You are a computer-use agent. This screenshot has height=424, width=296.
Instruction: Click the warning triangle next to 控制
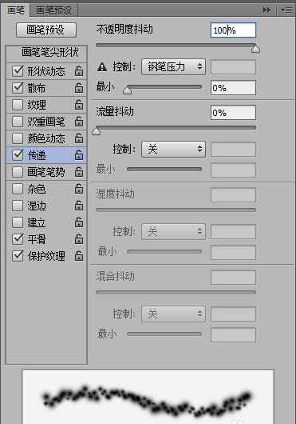click(x=102, y=66)
